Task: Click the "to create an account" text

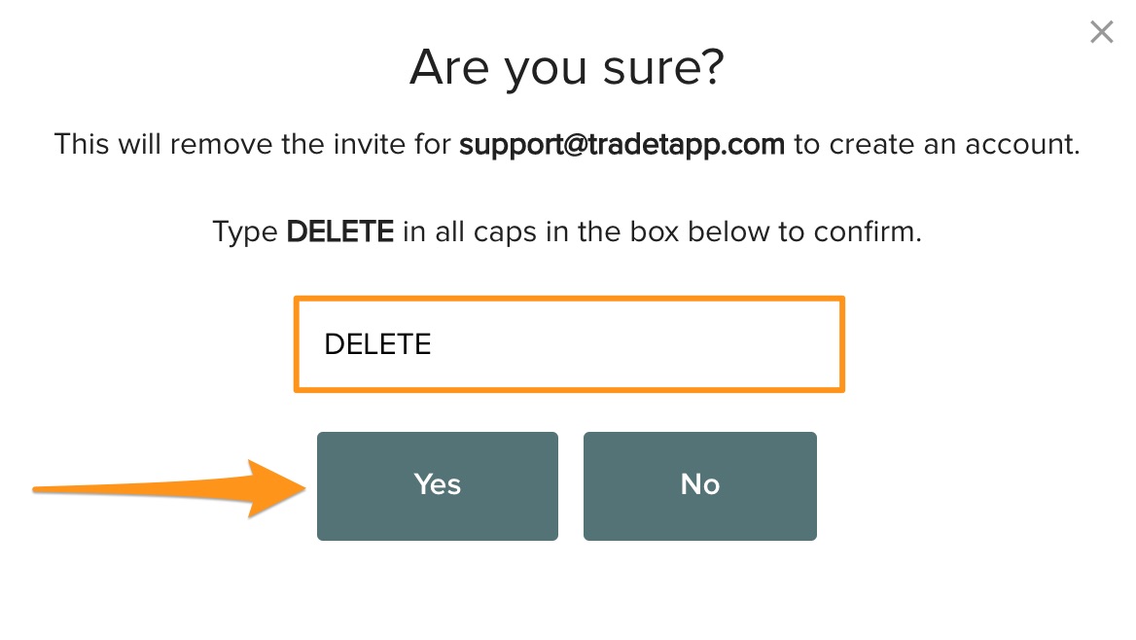Action: [x=937, y=145]
